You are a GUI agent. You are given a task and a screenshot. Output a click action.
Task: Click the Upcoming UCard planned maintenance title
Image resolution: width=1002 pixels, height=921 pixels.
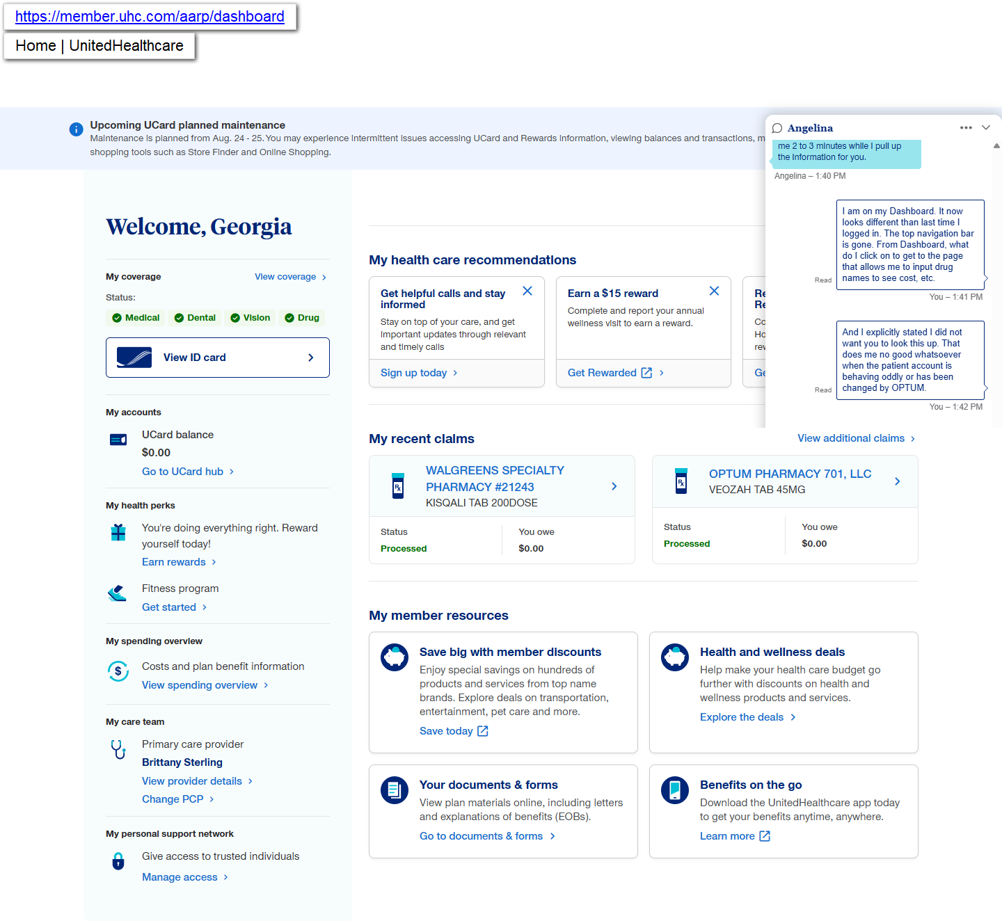coord(188,125)
